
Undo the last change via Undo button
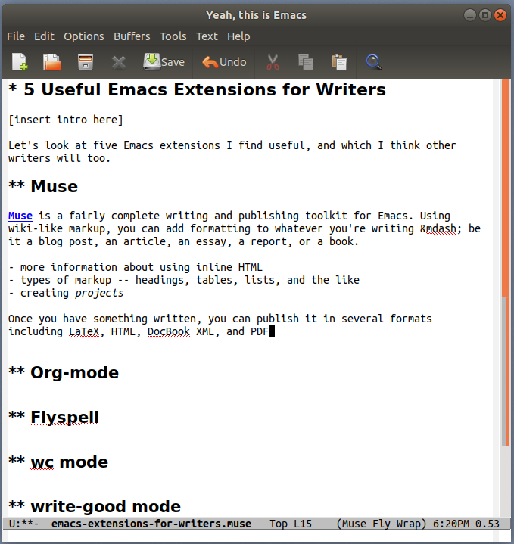[224, 62]
